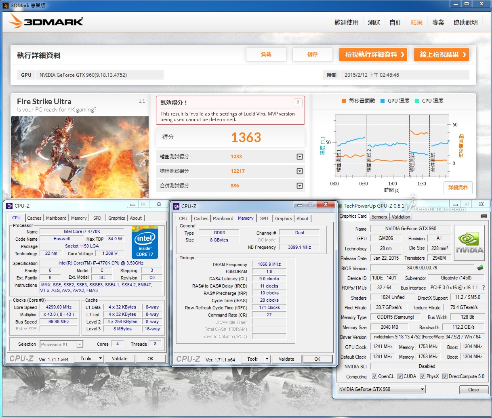Click the 負載 load button
The width and height of the screenshot is (492, 418).
click(266, 55)
